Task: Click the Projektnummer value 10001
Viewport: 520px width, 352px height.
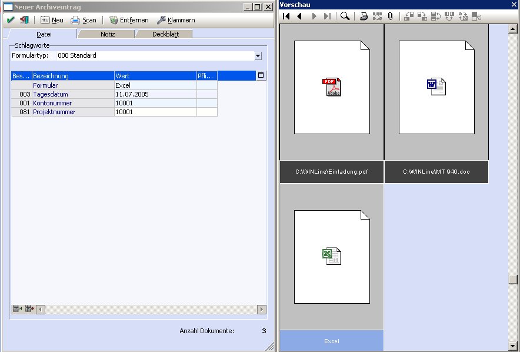Action: point(155,112)
